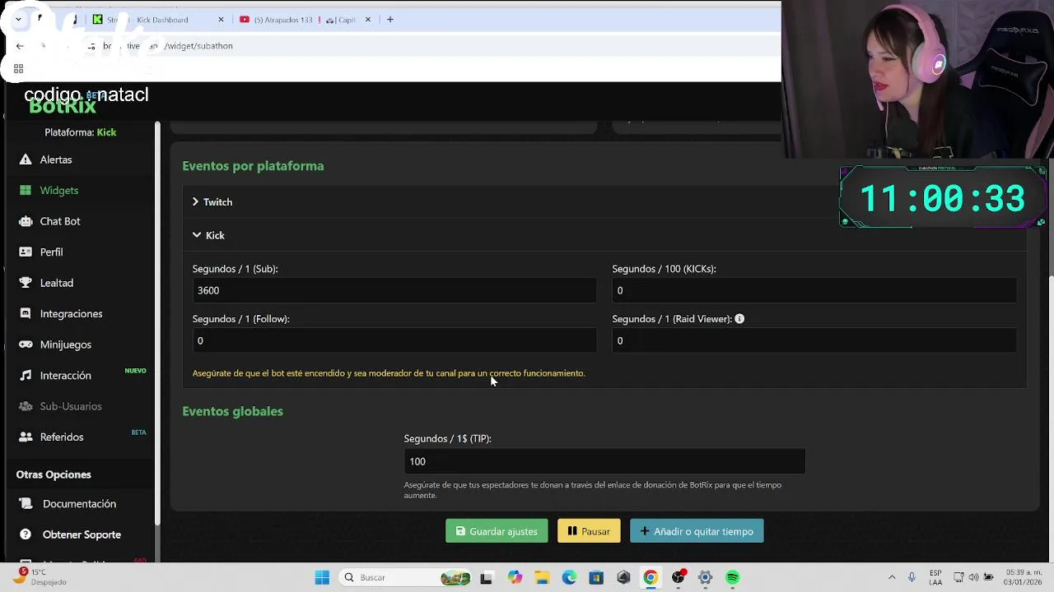
Task: Open a new browser tab
Action: [390, 20]
